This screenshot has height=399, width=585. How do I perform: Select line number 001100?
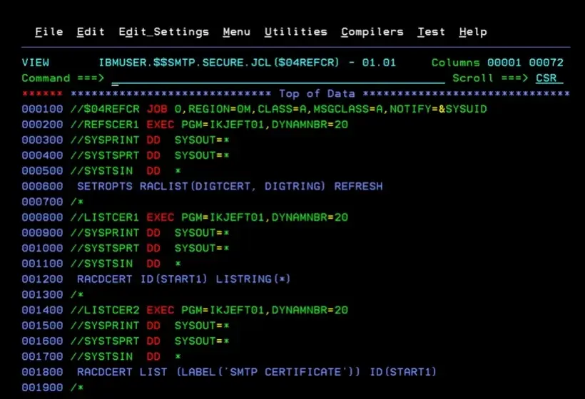[x=42, y=264]
